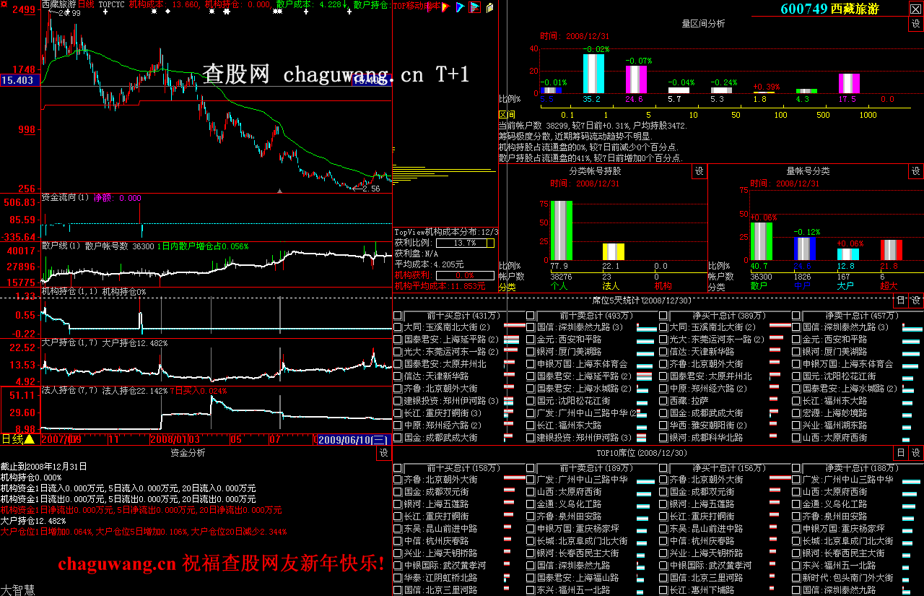
Task: Click the 15.403 price marker on the axis
Action: coord(18,80)
